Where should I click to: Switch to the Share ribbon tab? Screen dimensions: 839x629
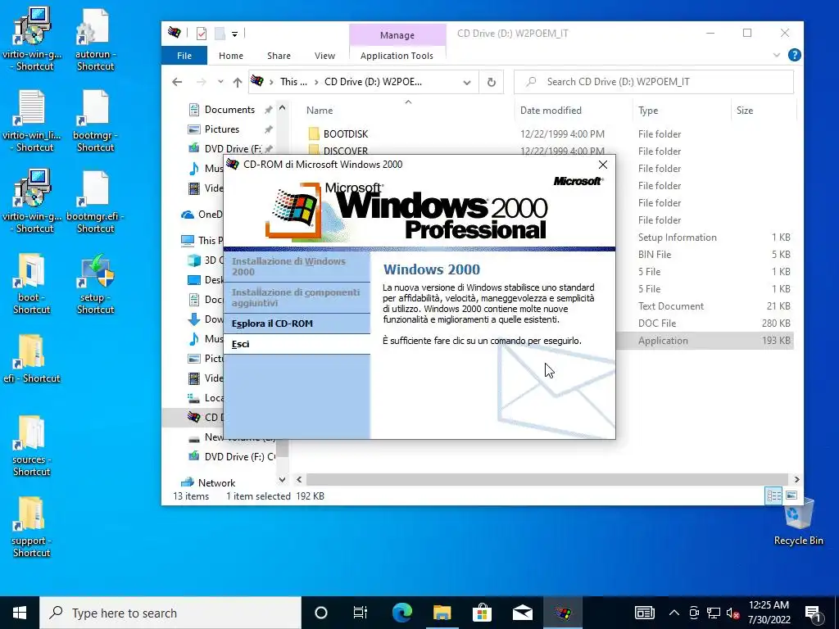279,56
